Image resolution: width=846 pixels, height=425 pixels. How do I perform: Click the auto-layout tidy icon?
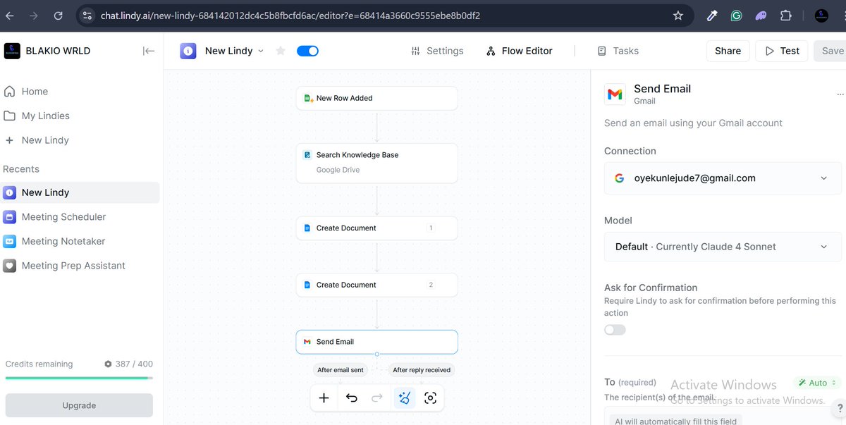405,398
